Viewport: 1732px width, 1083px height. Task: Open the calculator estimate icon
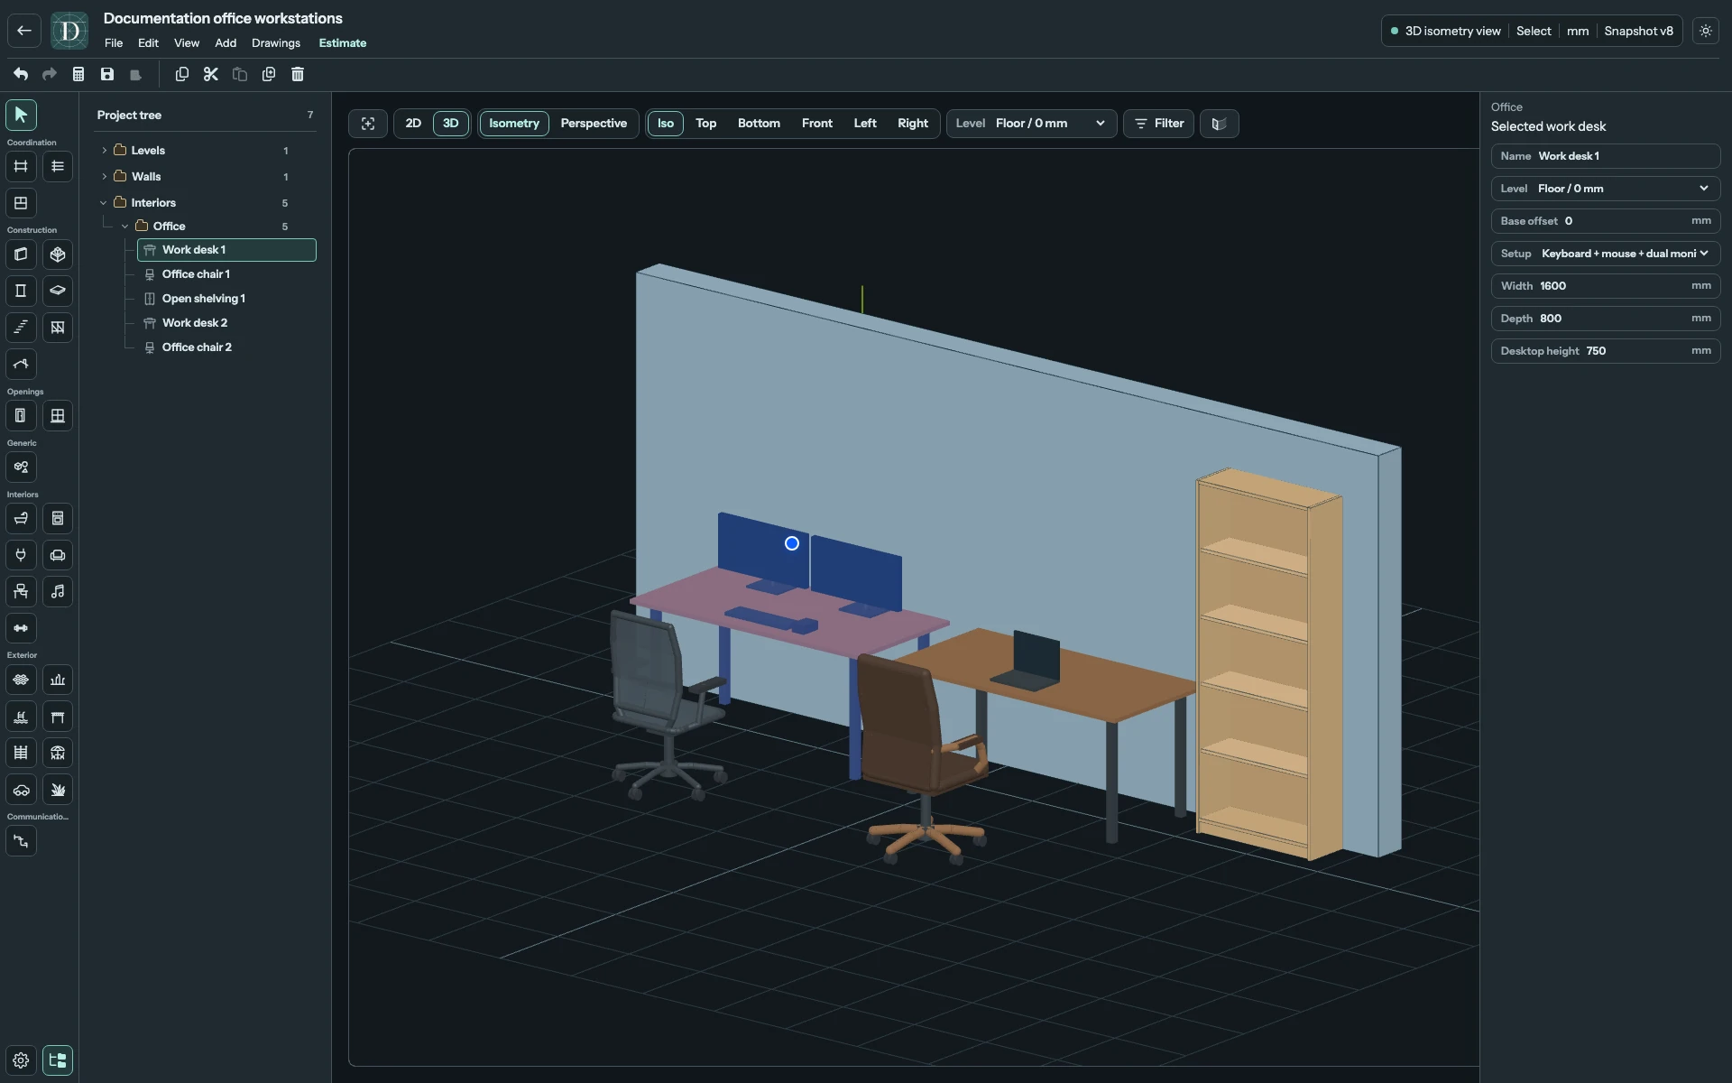coord(78,74)
